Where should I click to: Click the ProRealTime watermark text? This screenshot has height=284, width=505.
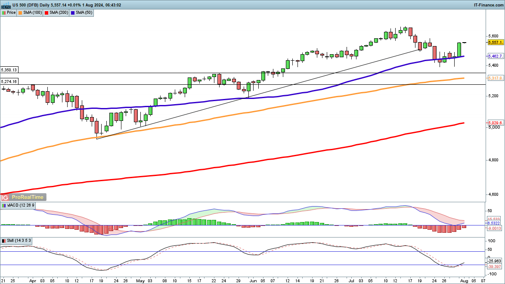pos(28,197)
